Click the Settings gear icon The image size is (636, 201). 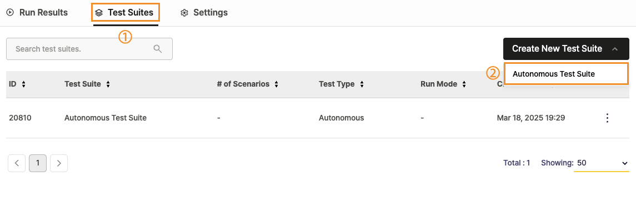(184, 13)
